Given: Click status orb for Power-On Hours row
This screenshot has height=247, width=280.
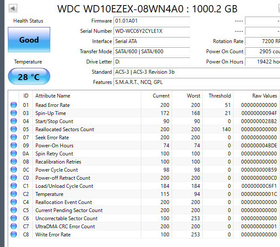Looking at the screenshot, I should point(14,145).
